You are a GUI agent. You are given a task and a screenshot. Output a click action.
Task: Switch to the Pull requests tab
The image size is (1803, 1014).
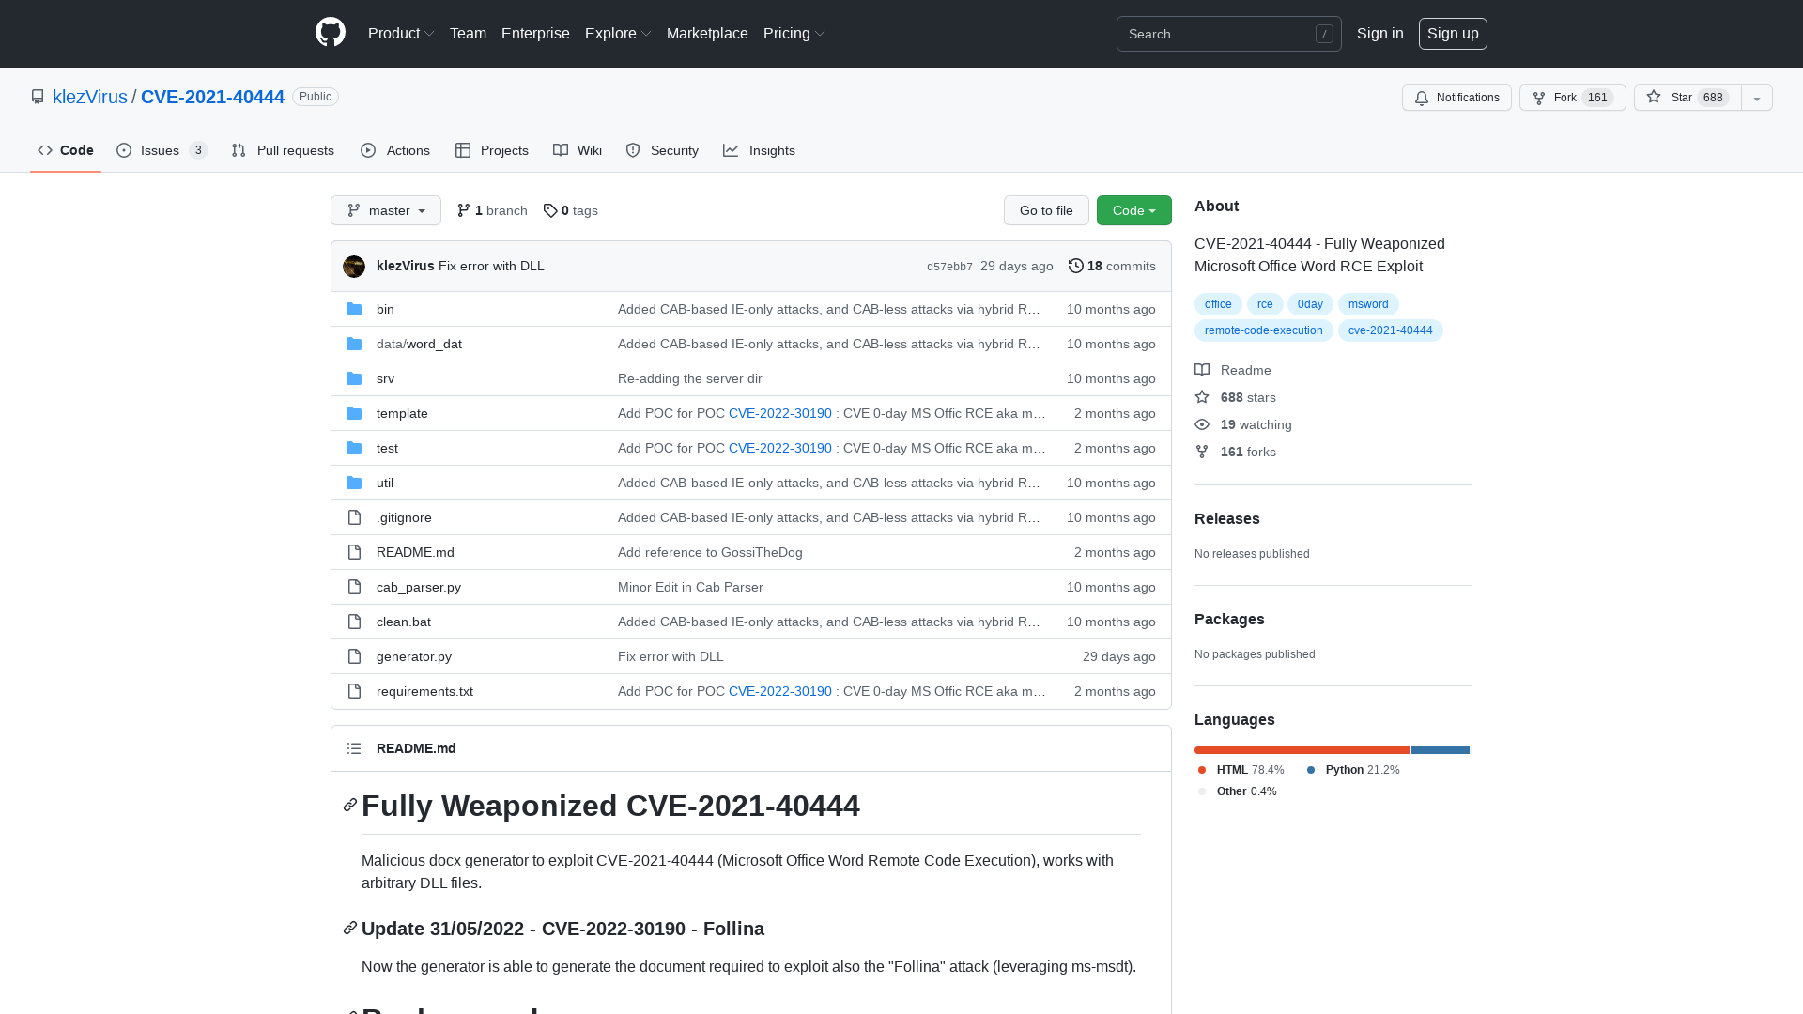pyautogui.click(x=283, y=150)
